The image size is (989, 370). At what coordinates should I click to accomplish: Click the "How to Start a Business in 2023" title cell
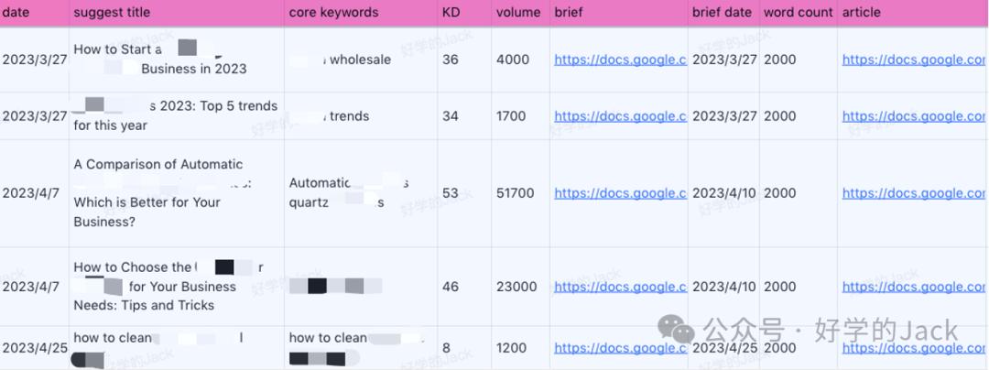160,60
